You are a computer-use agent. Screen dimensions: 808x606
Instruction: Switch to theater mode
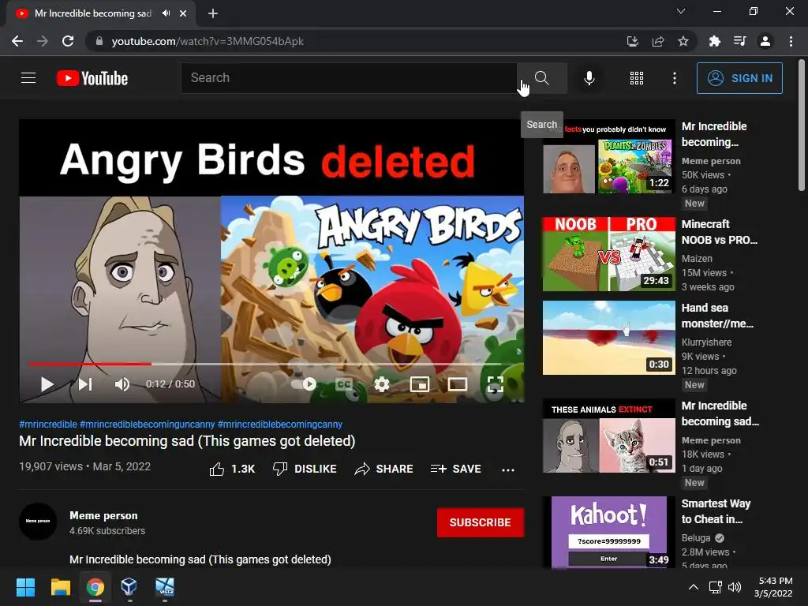pos(458,384)
